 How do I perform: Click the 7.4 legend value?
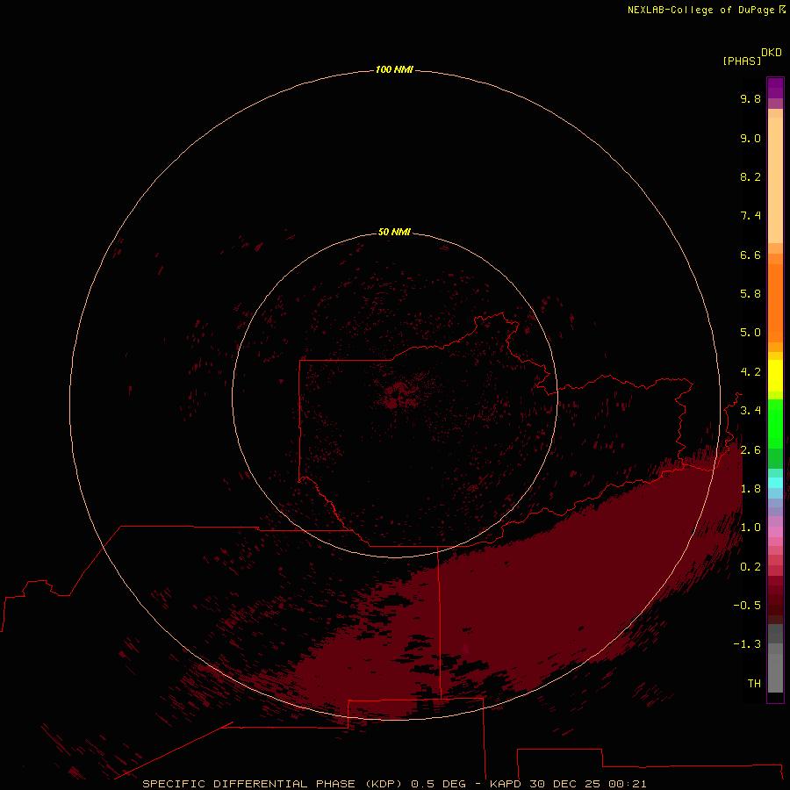750,216
